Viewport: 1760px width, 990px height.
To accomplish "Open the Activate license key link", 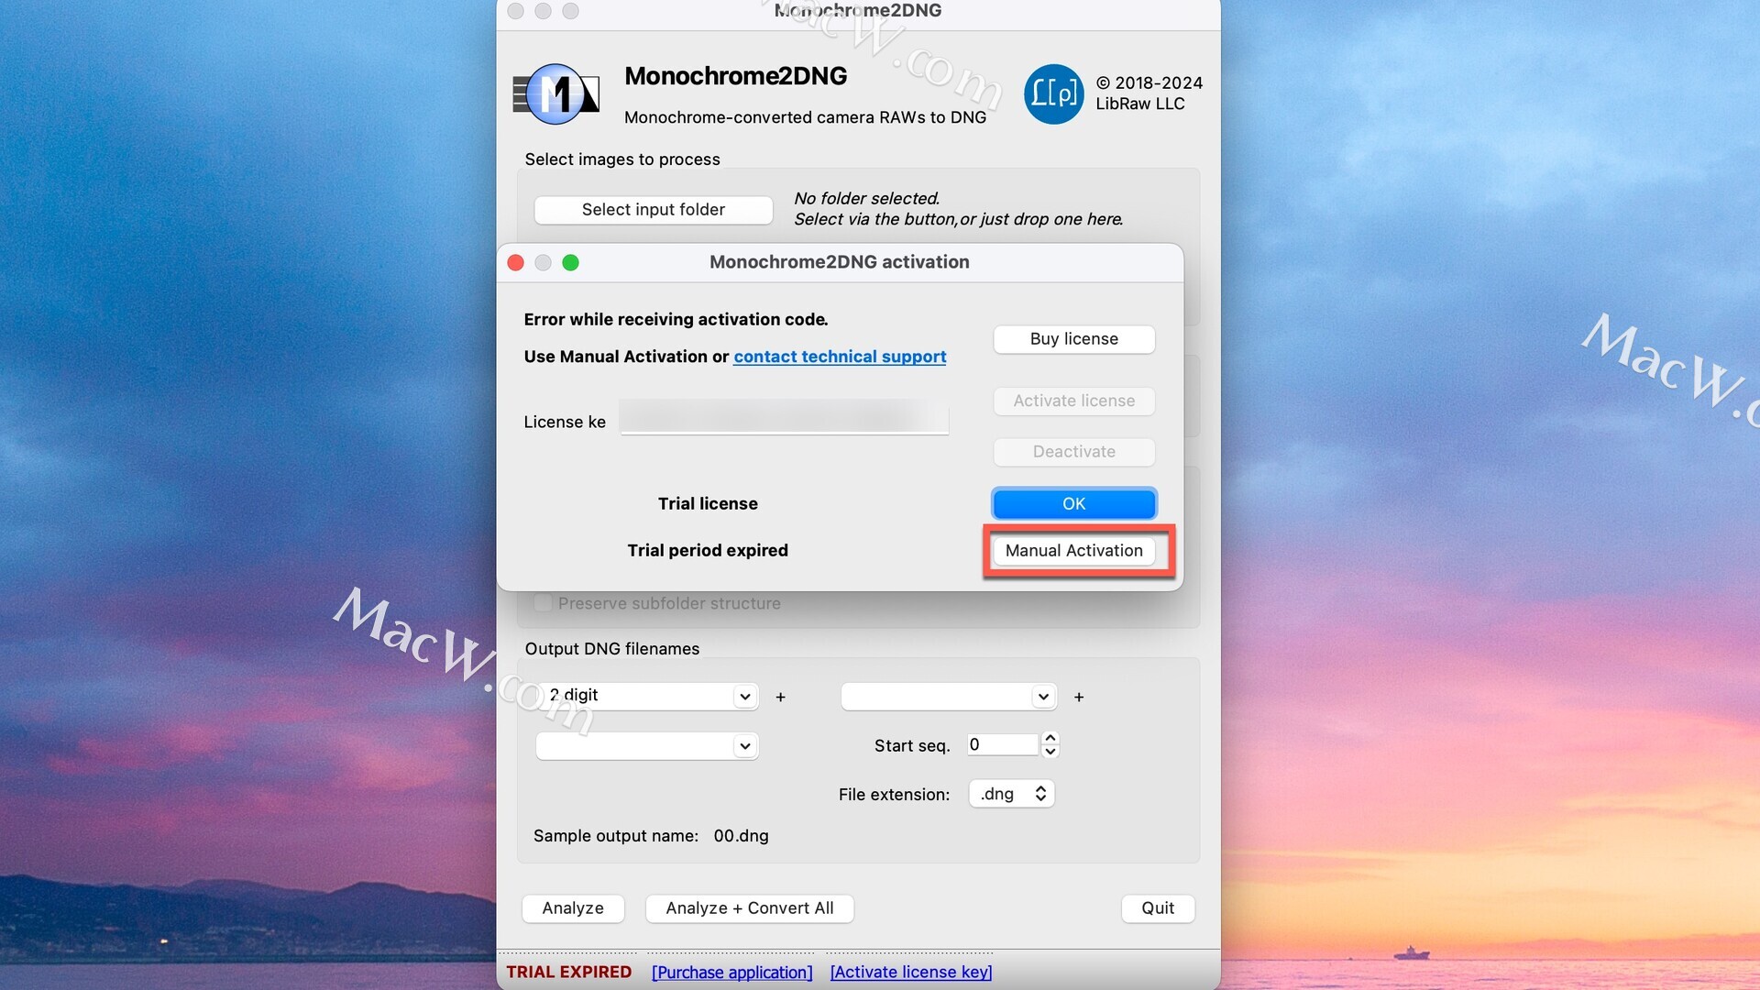I will 911,973.
